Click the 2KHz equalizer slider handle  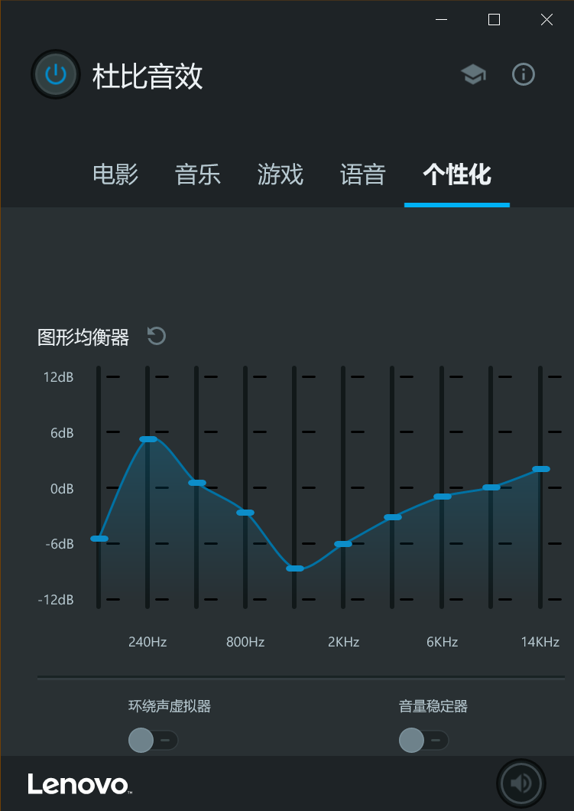click(343, 544)
